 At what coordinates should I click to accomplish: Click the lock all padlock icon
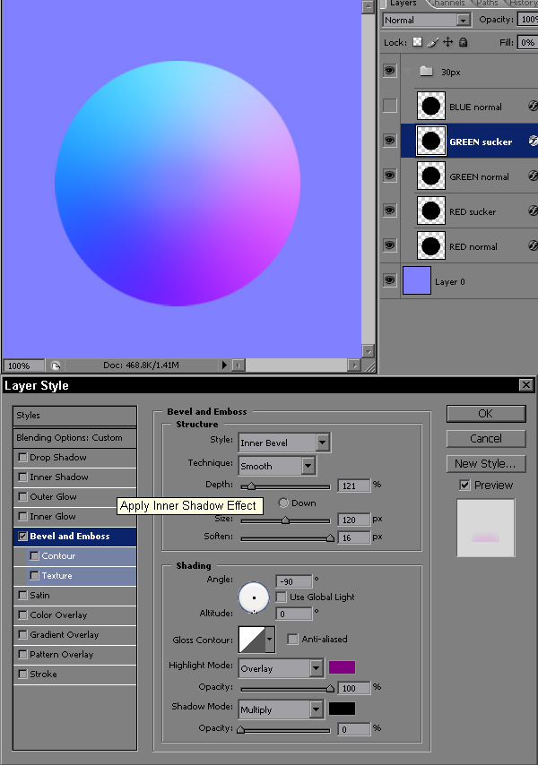pyautogui.click(x=463, y=42)
